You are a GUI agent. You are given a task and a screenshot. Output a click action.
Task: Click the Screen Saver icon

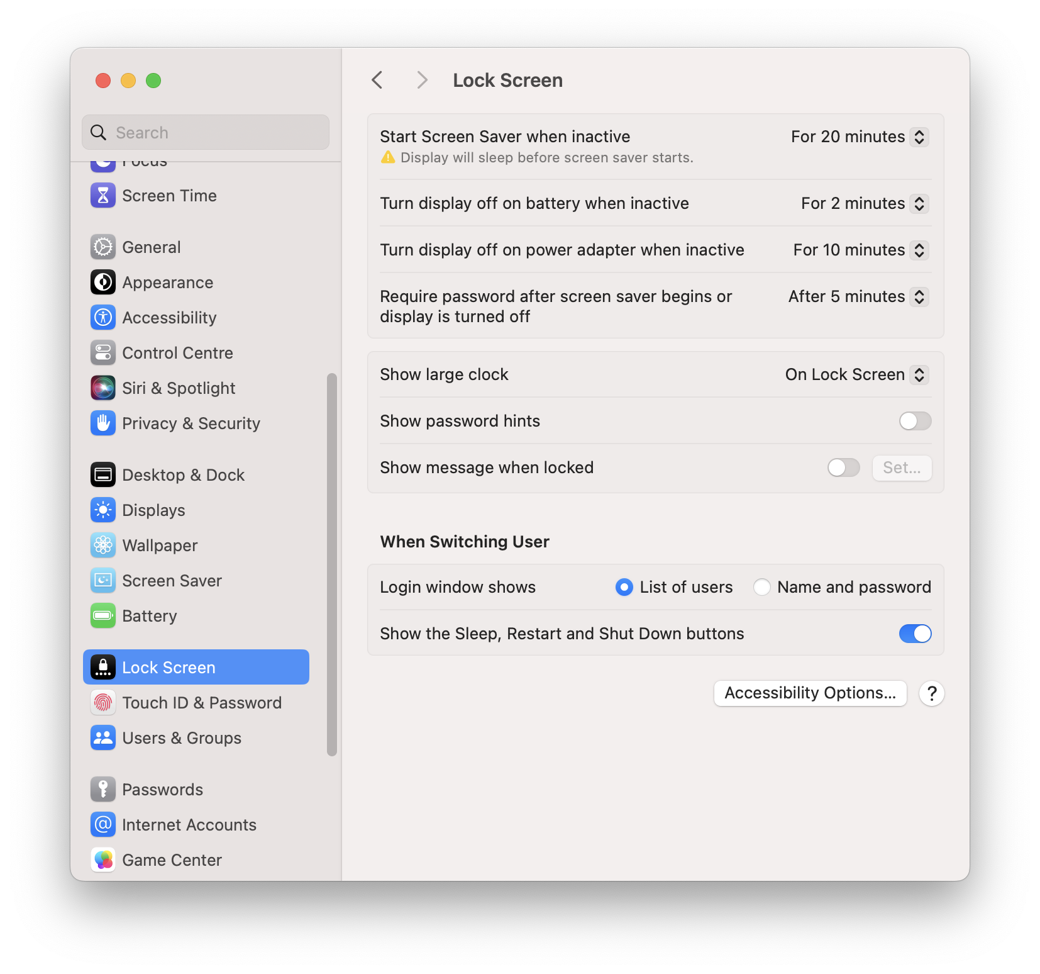tap(103, 581)
